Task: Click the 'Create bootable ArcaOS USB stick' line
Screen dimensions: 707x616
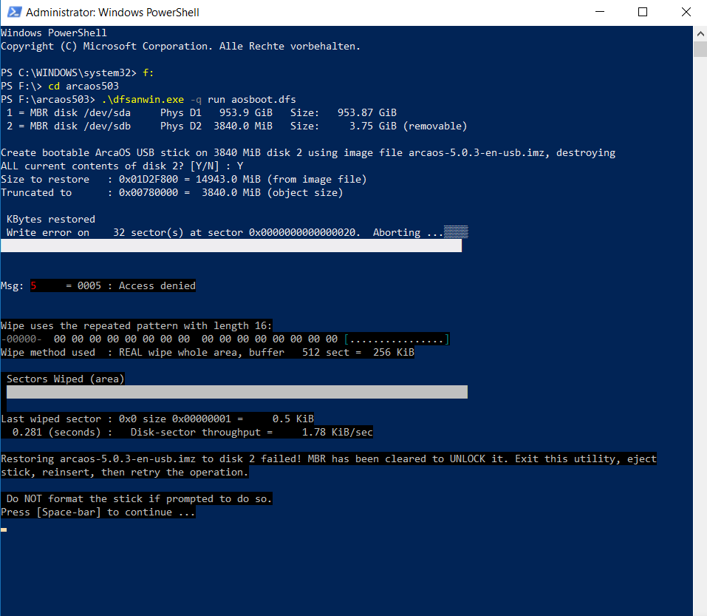Action: [308, 153]
